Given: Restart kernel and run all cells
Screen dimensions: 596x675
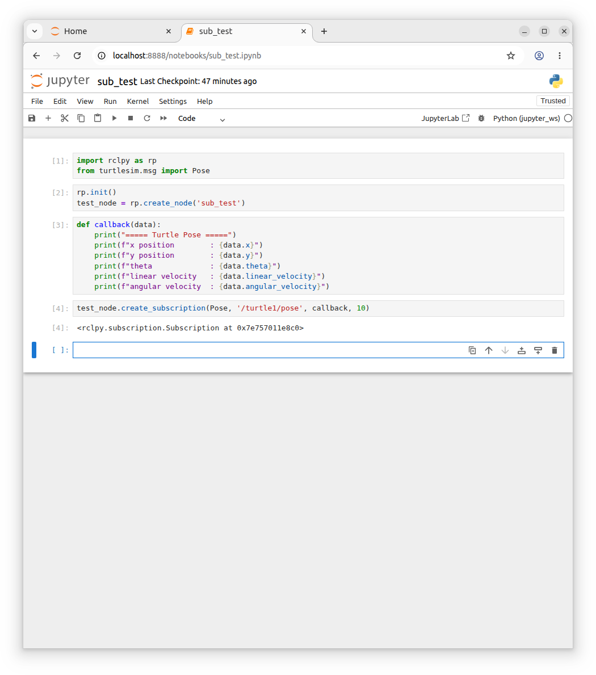Looking at the screenshot, I should point(163,118).
